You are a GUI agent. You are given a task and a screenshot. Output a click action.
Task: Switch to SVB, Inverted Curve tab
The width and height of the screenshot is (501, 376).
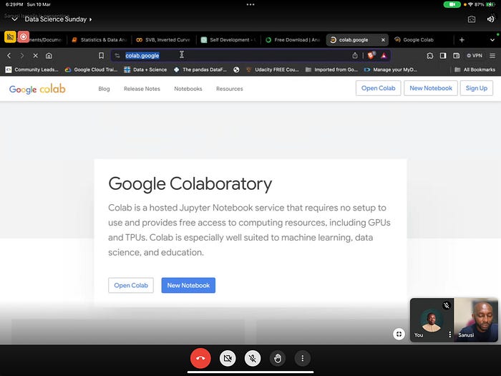coord(163,39)
